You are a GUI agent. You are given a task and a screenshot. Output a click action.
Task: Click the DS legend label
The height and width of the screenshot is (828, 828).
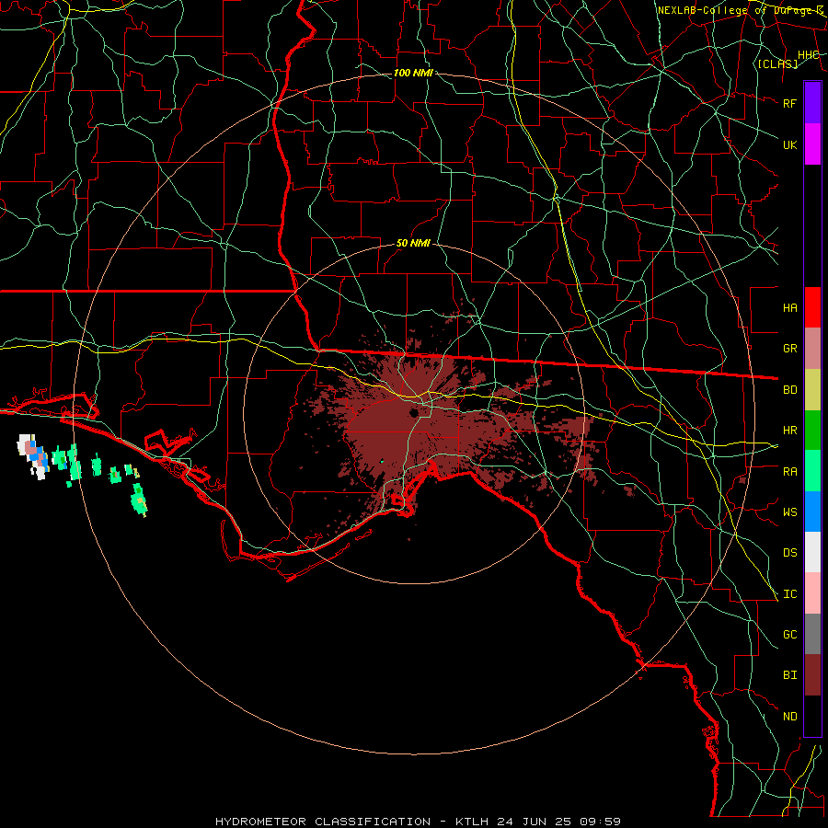pyautogui.click(x=789, y=552)
